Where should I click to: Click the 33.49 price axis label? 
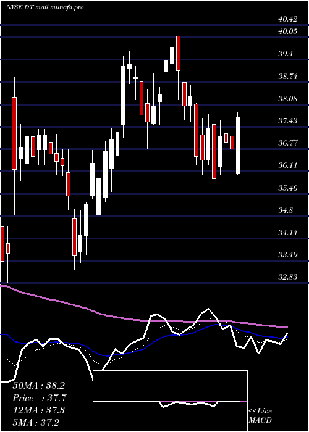tap(288, 254)
